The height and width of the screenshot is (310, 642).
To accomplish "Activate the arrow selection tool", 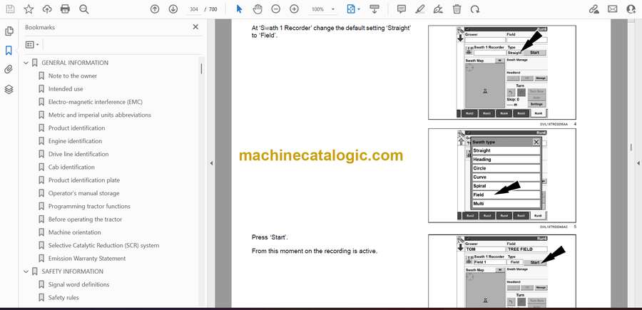I will tap(239, 9).
